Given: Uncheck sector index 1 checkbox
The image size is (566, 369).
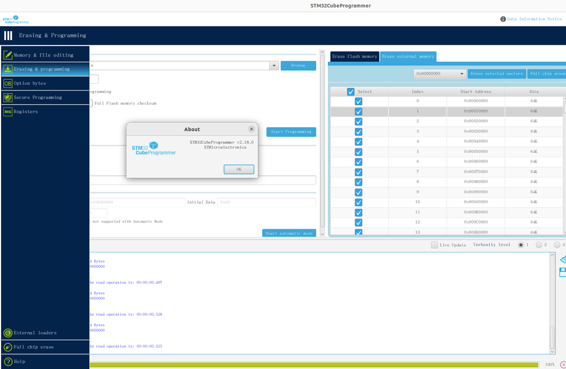Looking at the screenshot, I should [x=359, y=111].
